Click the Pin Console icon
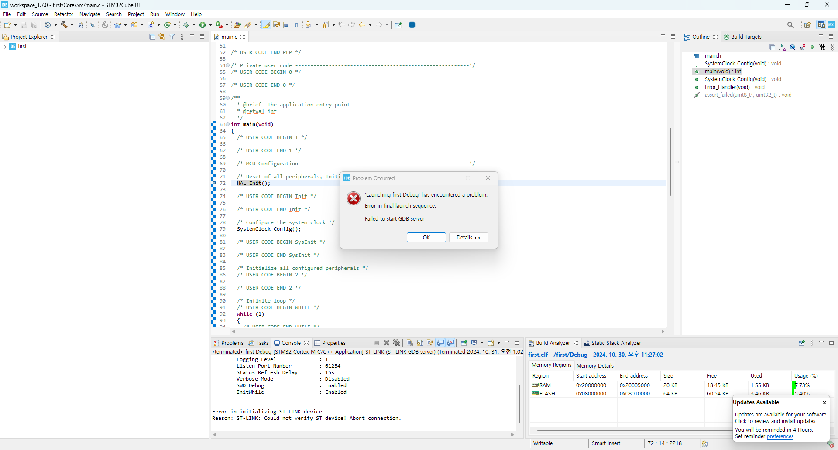Viewport: 838px width, 450px height. (464, 343)
